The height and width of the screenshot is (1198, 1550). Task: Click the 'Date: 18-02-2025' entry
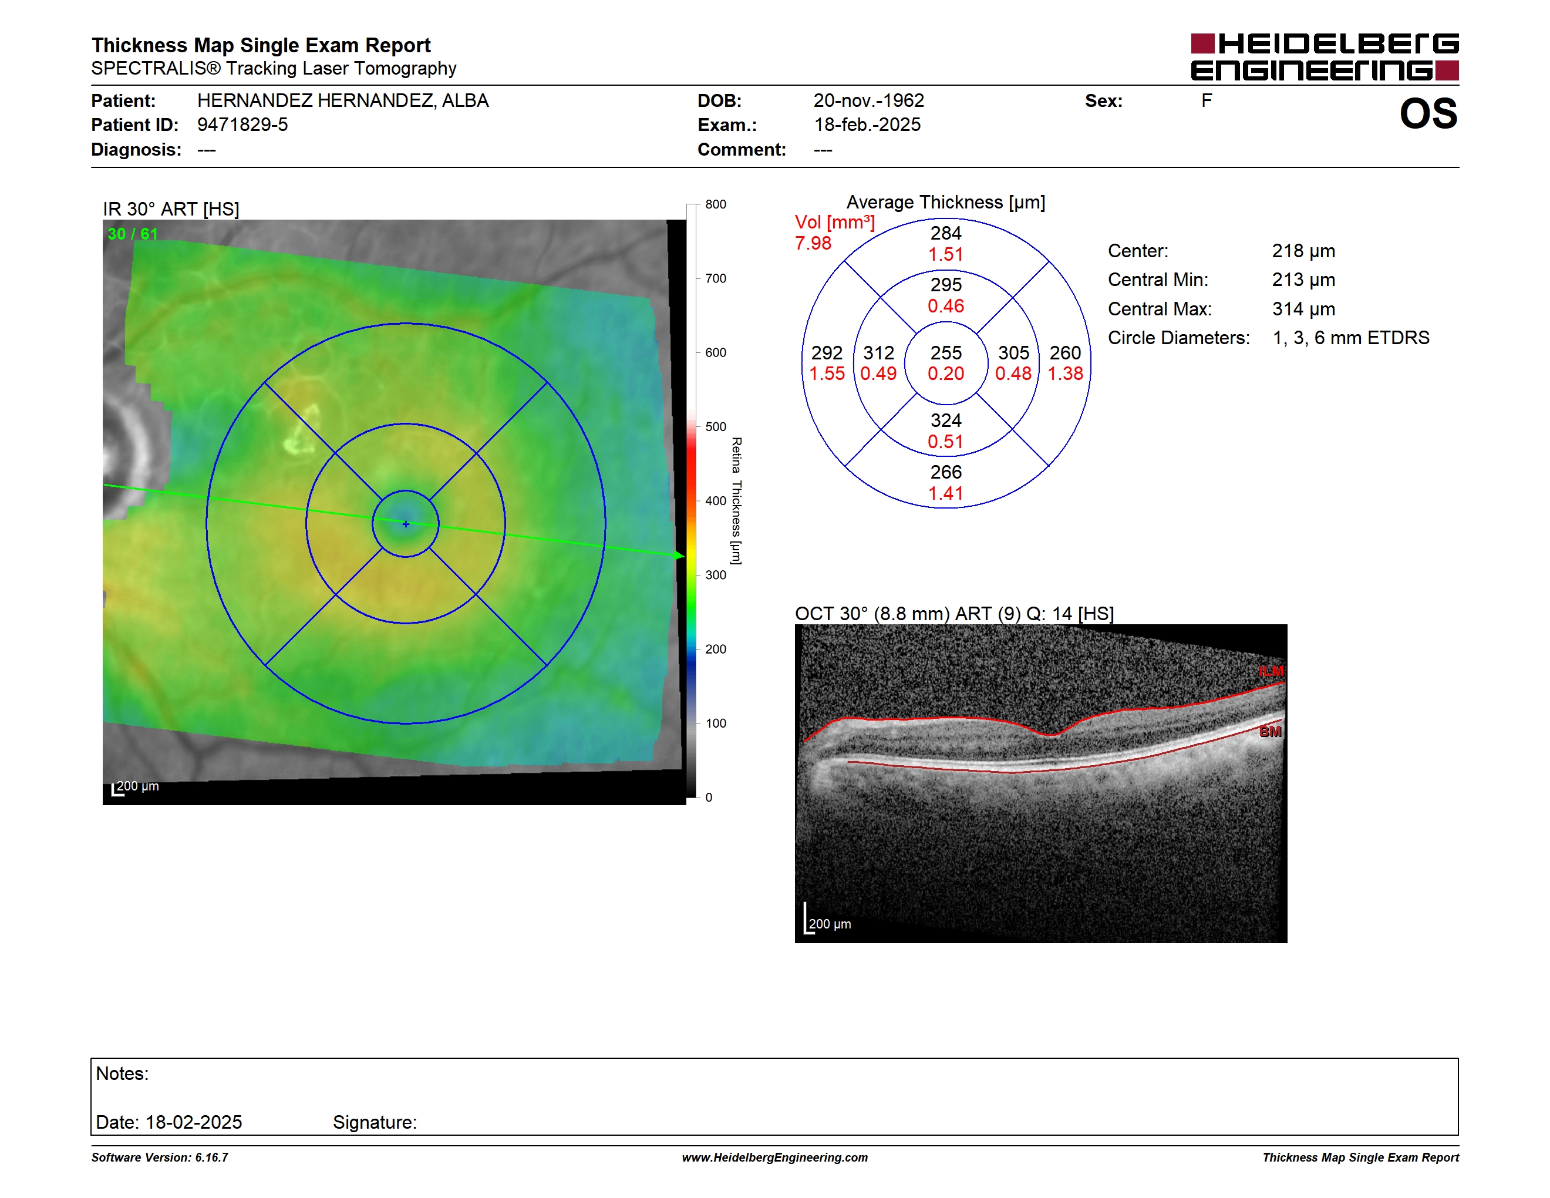point(169,1122)
